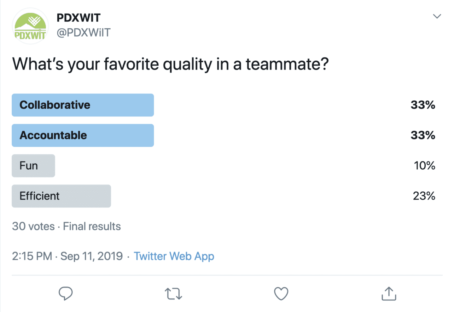Viewport: 454px width, 312px height.
Task: Click the Fun poll option bar
Action: pyautogui.click(x=33, y=166)
